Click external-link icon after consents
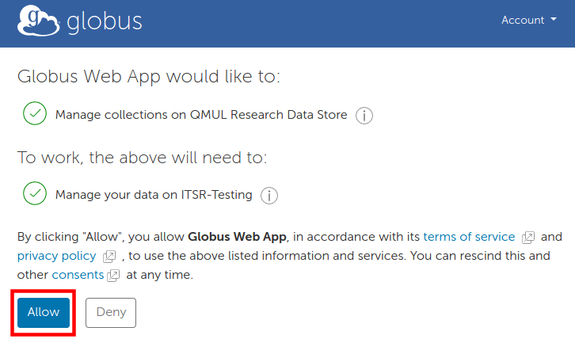This screenshot has width=575, height=339. coord(113,276)
